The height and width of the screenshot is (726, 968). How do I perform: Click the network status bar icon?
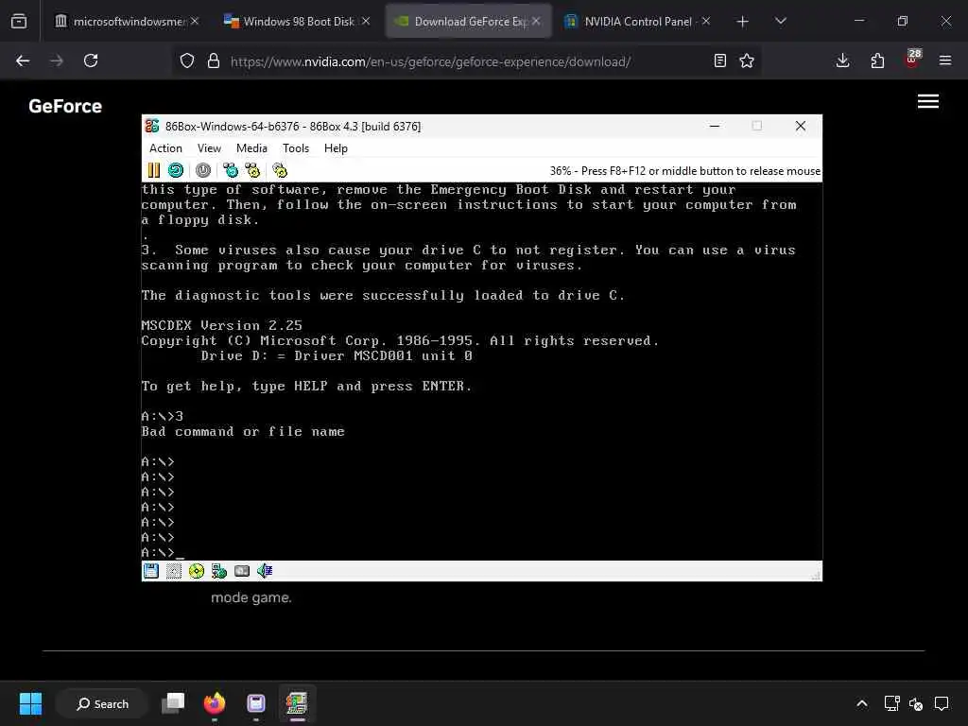[x=219, y=571]
